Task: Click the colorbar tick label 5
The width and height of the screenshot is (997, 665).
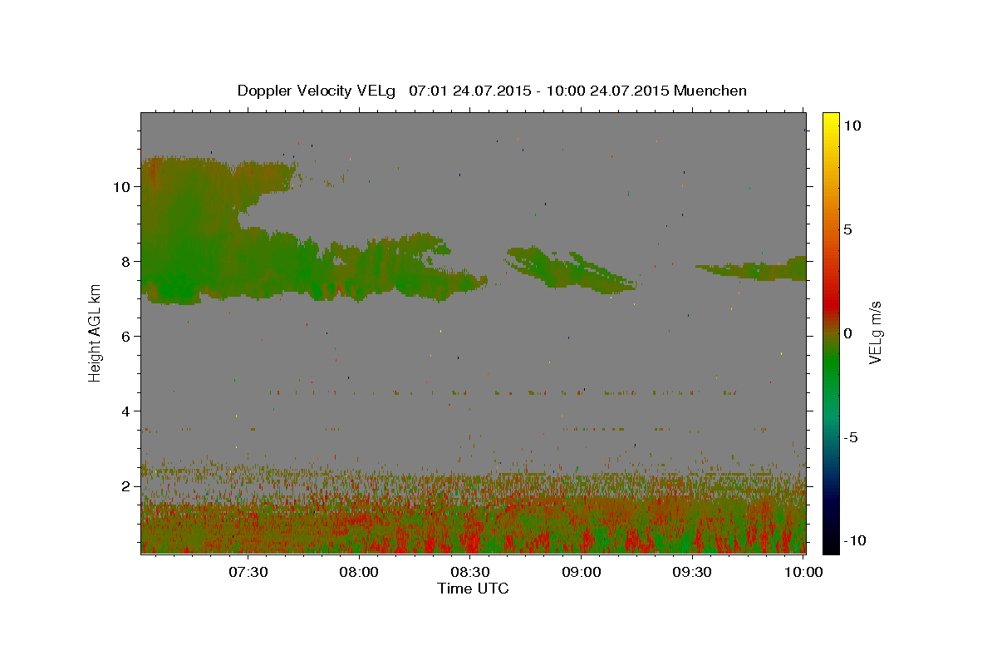Action: click(x=847, y=229)
